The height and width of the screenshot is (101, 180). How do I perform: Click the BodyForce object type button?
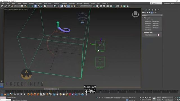tap(156, 28)
